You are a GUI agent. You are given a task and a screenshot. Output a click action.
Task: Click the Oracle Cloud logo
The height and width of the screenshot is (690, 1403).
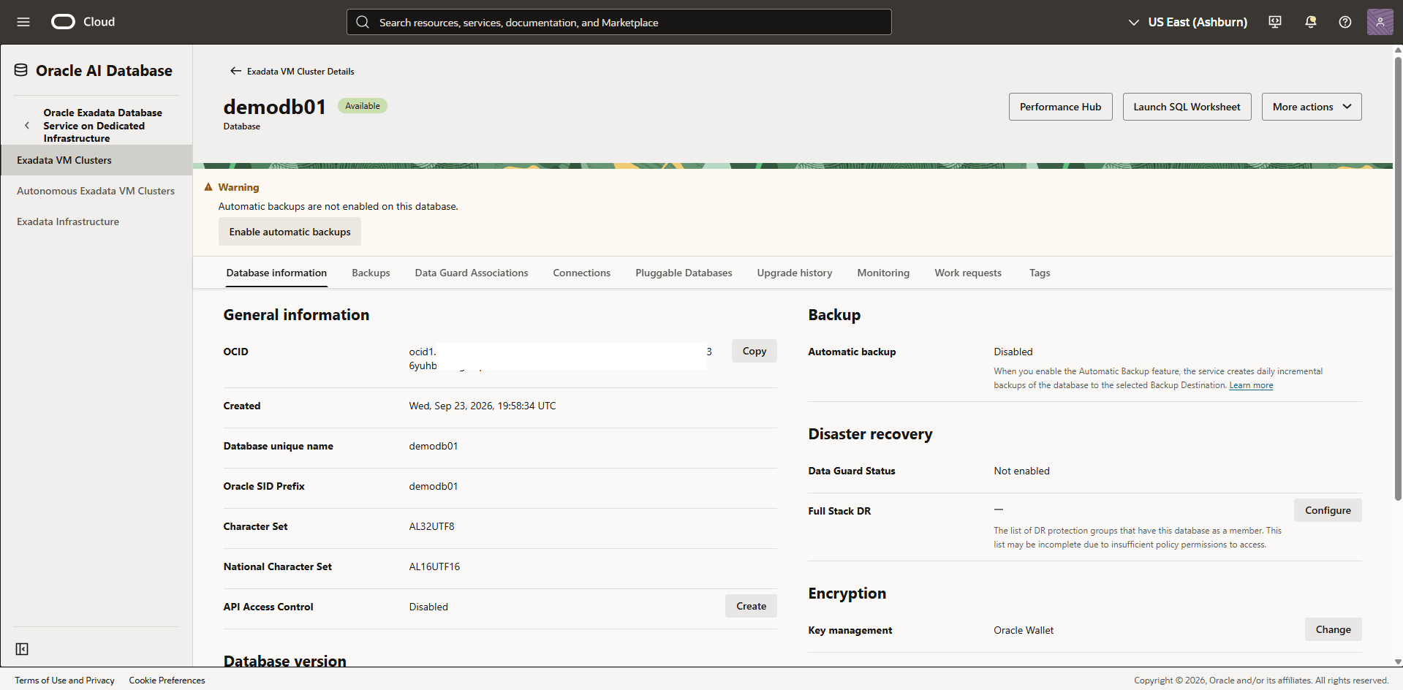pos(83,22)
